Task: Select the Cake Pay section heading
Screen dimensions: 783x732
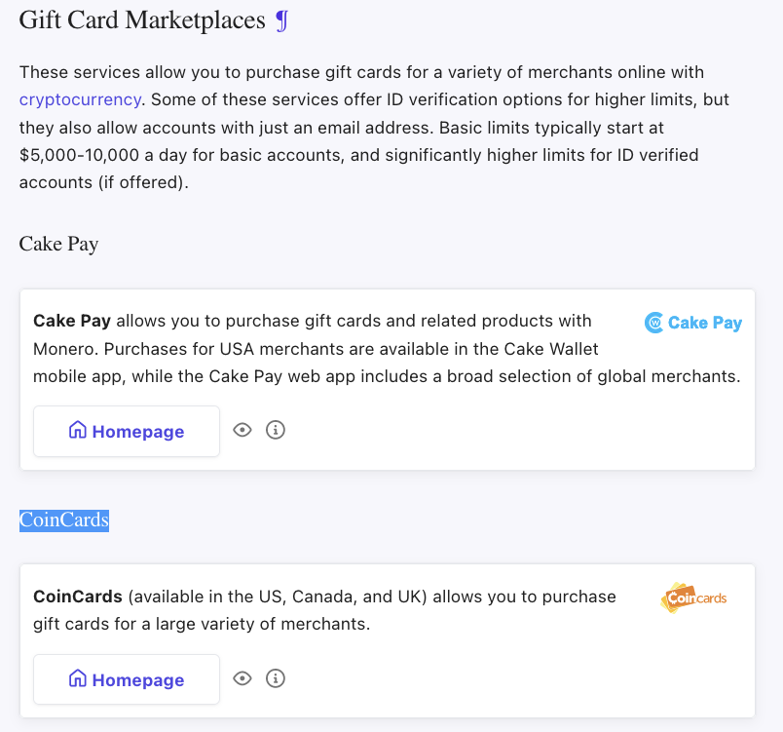Action: [58, 244]
